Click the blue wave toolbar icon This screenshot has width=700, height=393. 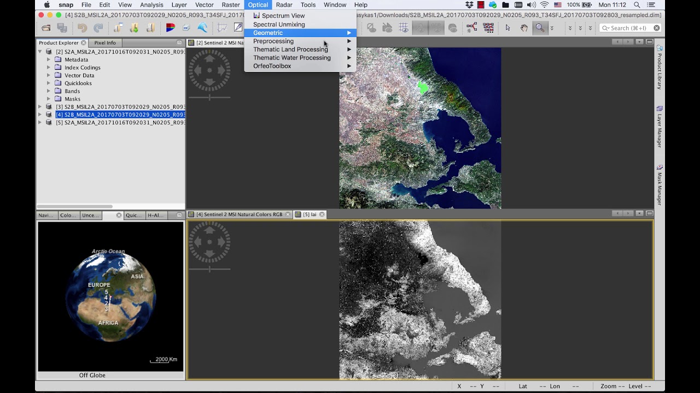(202, 28)
